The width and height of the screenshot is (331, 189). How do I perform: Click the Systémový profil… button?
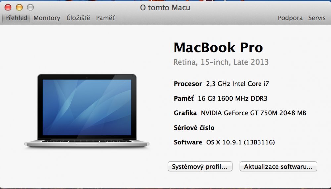200,166
